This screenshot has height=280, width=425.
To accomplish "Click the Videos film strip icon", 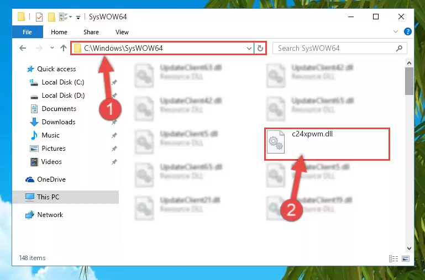I will 34,162.
